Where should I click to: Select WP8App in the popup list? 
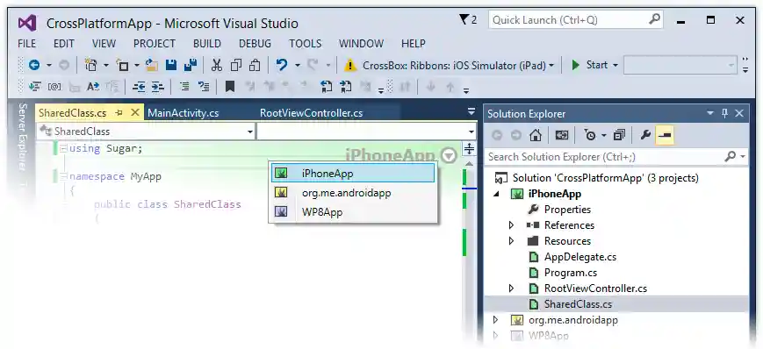[352, 212]
